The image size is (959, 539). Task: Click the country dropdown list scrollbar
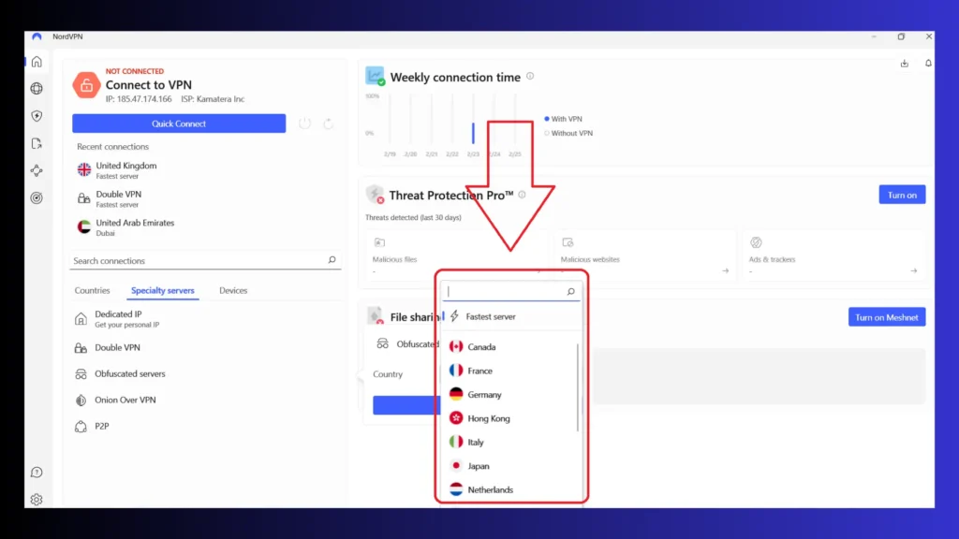pyautogui.click(x=577, y=387)
